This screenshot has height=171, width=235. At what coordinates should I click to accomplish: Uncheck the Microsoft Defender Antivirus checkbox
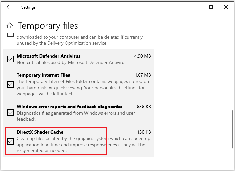10,59
